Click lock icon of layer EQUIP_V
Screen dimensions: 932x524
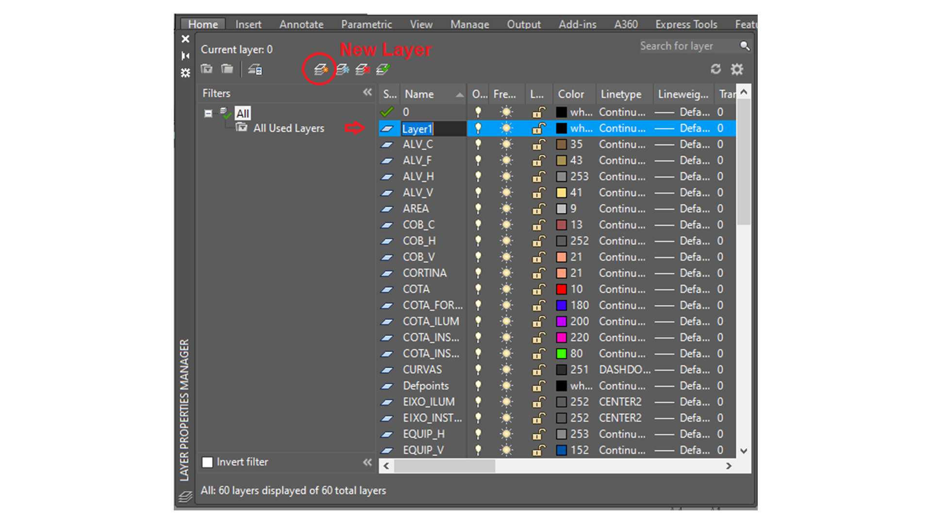pyautogui.click(x=538, y=450)
